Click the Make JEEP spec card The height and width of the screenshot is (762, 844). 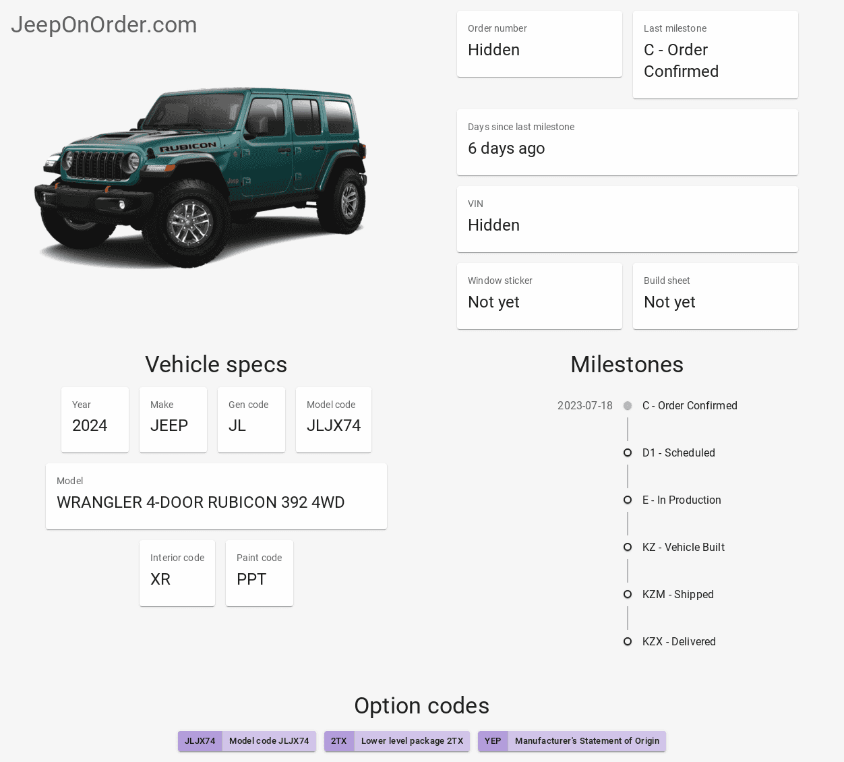tap(173, 419)
